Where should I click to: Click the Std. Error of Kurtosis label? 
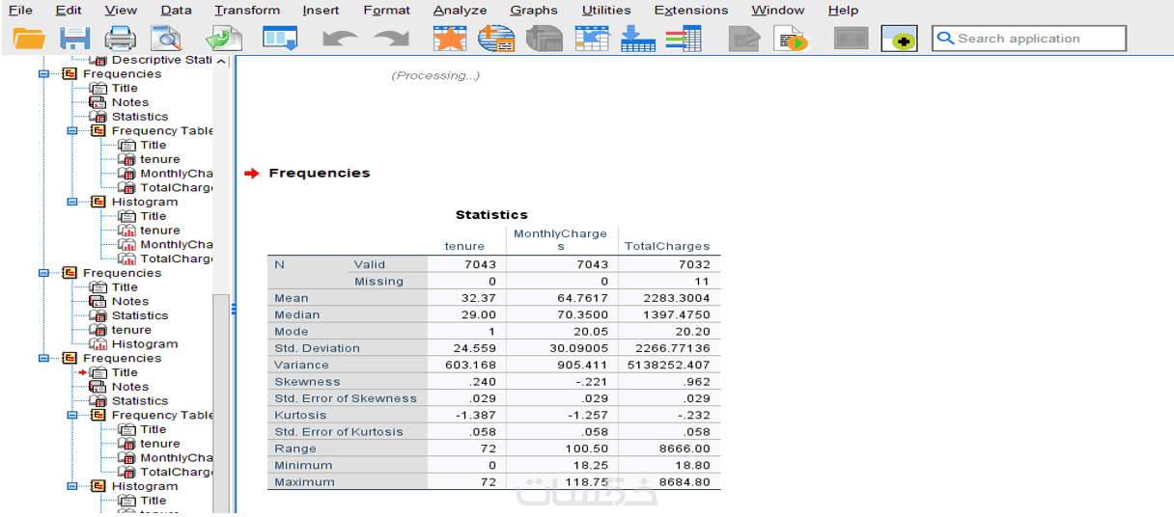[339, 432]
